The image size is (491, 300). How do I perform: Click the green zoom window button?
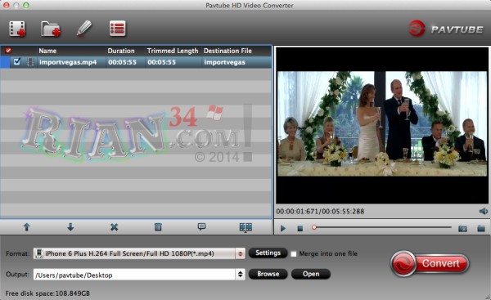[x=26, y=6]
